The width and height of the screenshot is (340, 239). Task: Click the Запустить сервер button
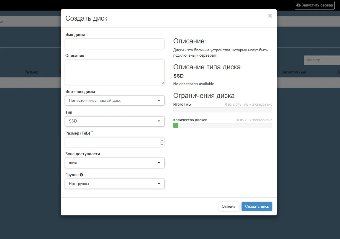click(315, 5)
